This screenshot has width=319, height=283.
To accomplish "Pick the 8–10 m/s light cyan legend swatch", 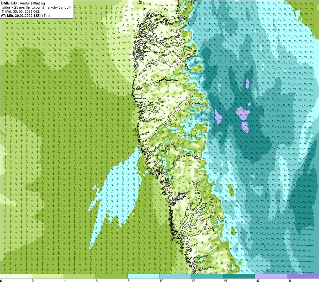I will [144, 276].
